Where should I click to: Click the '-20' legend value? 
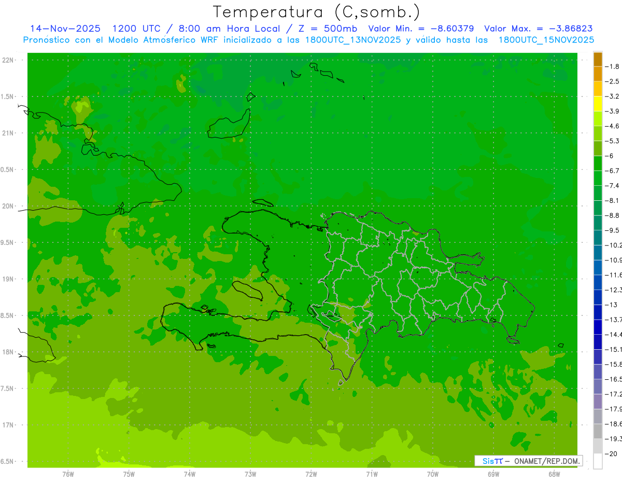pos(611,454)
